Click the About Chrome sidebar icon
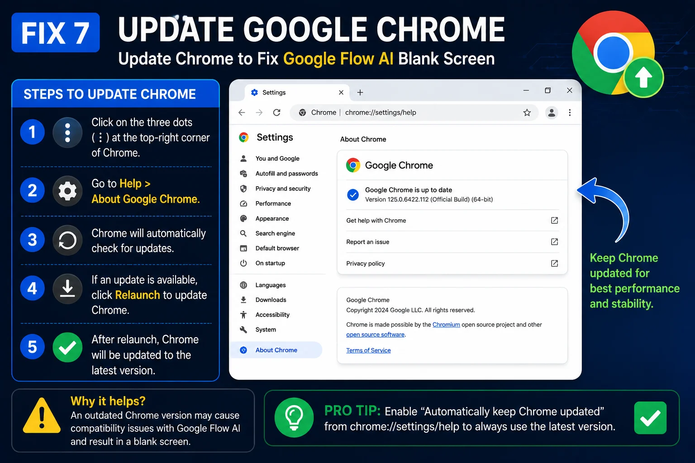 (x=243, y=350)
